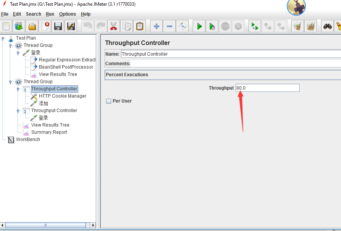
Task: Start the test with green play icon
Action: [x=199, y=26]
